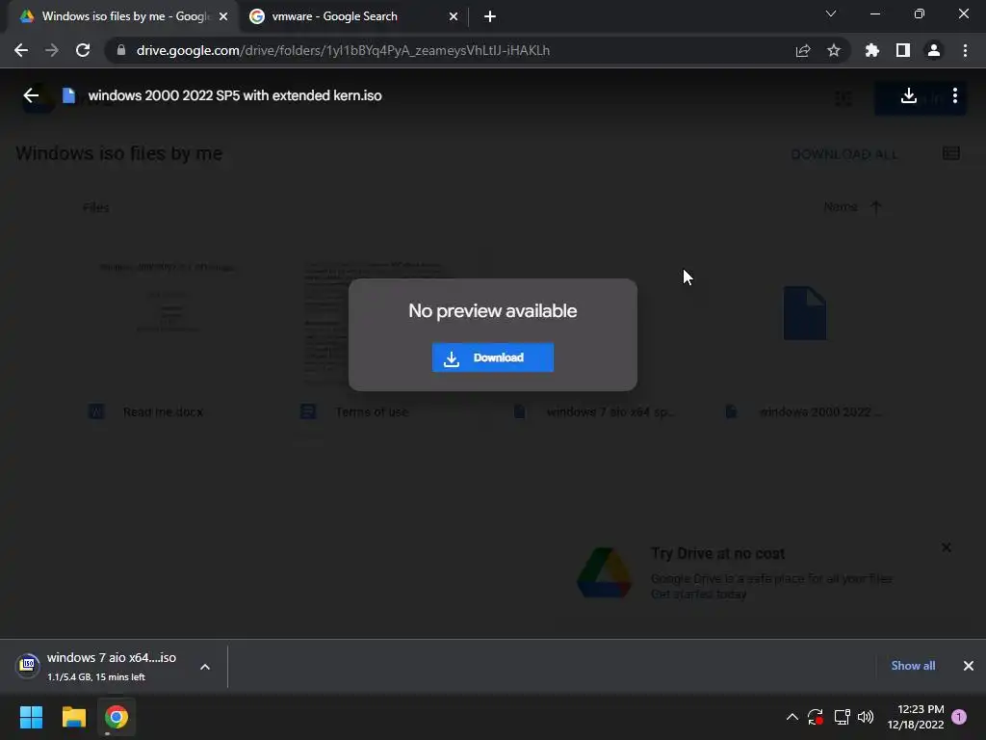Open the clock and date panel
Screen dimensions: 986x740
[916, 717]
